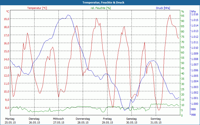Viewport: 200px width, 125px height.
Task: Select the 95 humidity axis tick value
Action: click(182, 15)
